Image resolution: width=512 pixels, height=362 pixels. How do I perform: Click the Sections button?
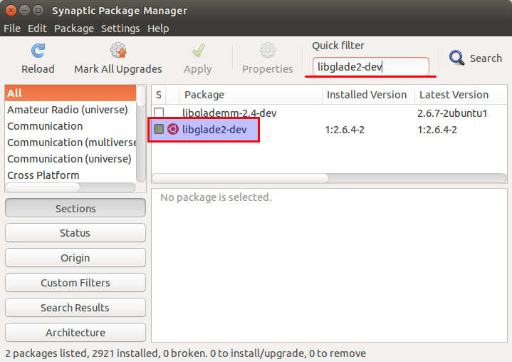point(75,208)
